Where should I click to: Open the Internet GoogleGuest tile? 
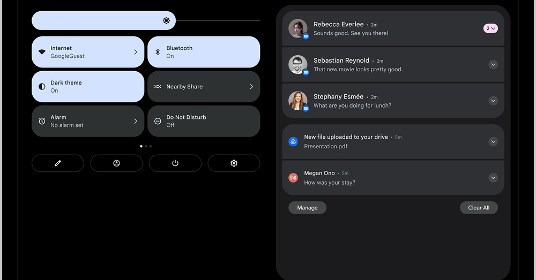(x=88, y=52)
